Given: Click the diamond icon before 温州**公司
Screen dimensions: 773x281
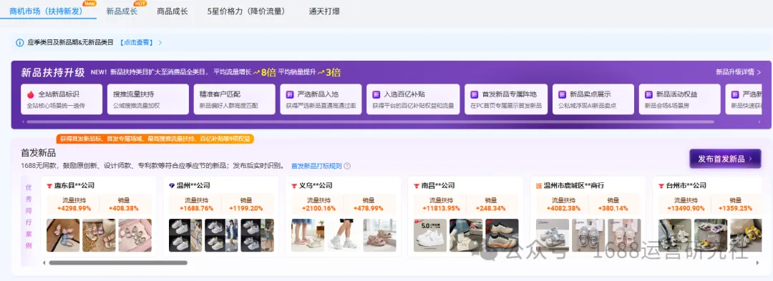Looking at the screenshot, I should click(172, 185).
